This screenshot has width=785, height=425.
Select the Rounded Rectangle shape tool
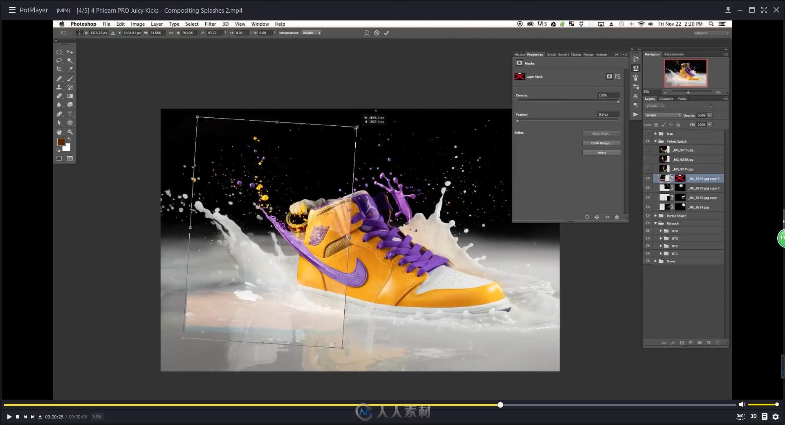[x=70, y=123]
